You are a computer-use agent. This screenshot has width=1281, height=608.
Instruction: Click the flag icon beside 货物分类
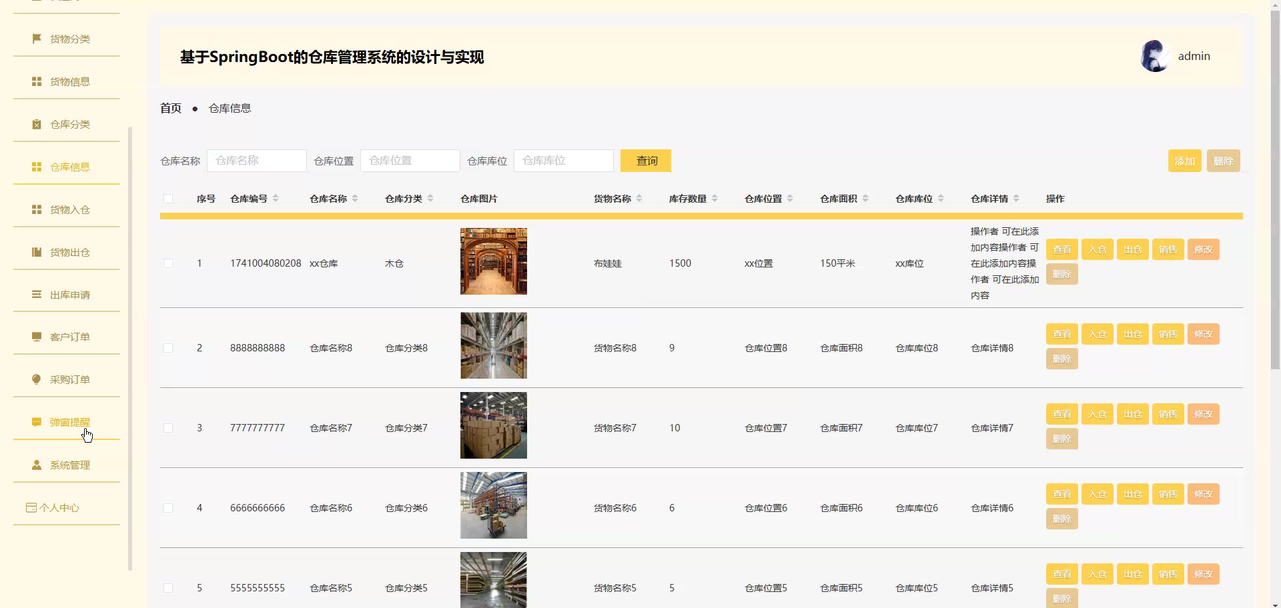37,39
